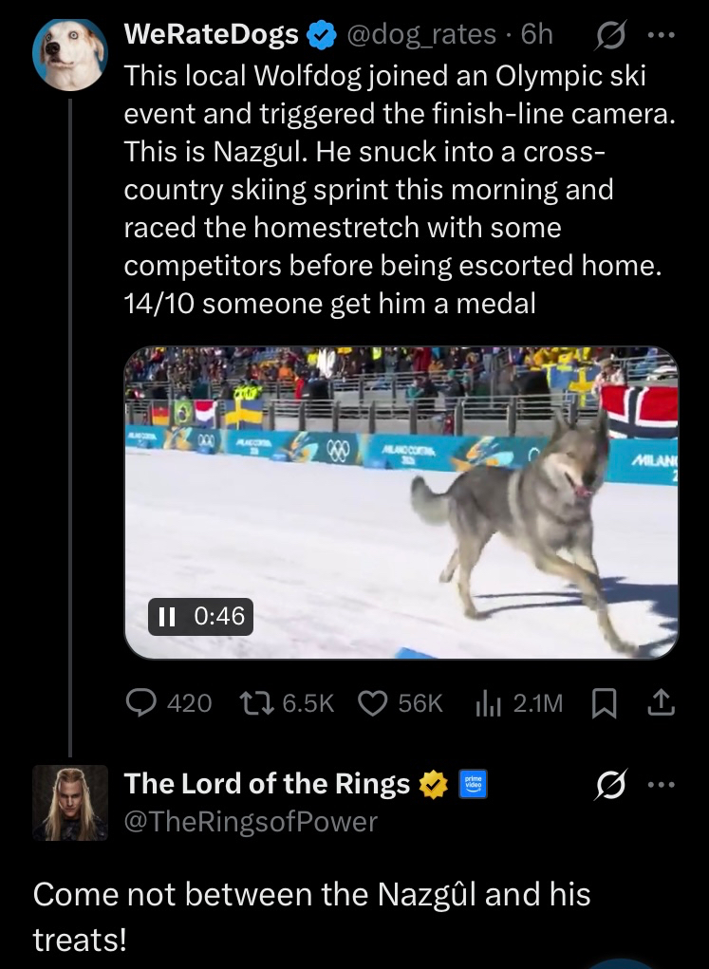View analytics for the 2.1M views
This screenshot has height=969, width=709.
[x=485, y=702]
